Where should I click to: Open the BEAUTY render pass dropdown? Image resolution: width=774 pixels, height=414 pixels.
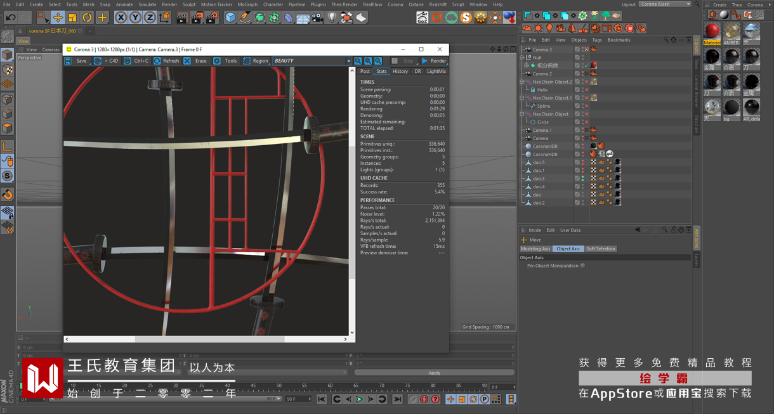312,61
